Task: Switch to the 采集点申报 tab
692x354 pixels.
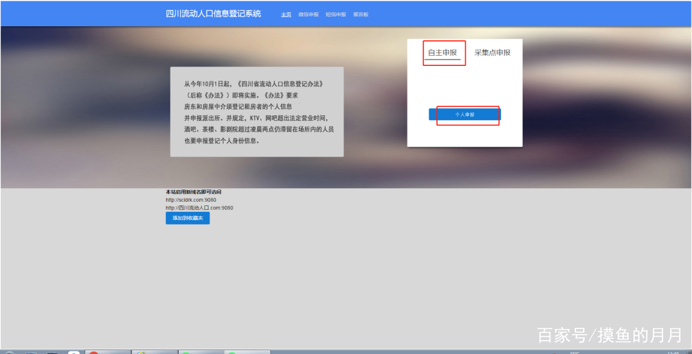Action: [x=493, y=52]
